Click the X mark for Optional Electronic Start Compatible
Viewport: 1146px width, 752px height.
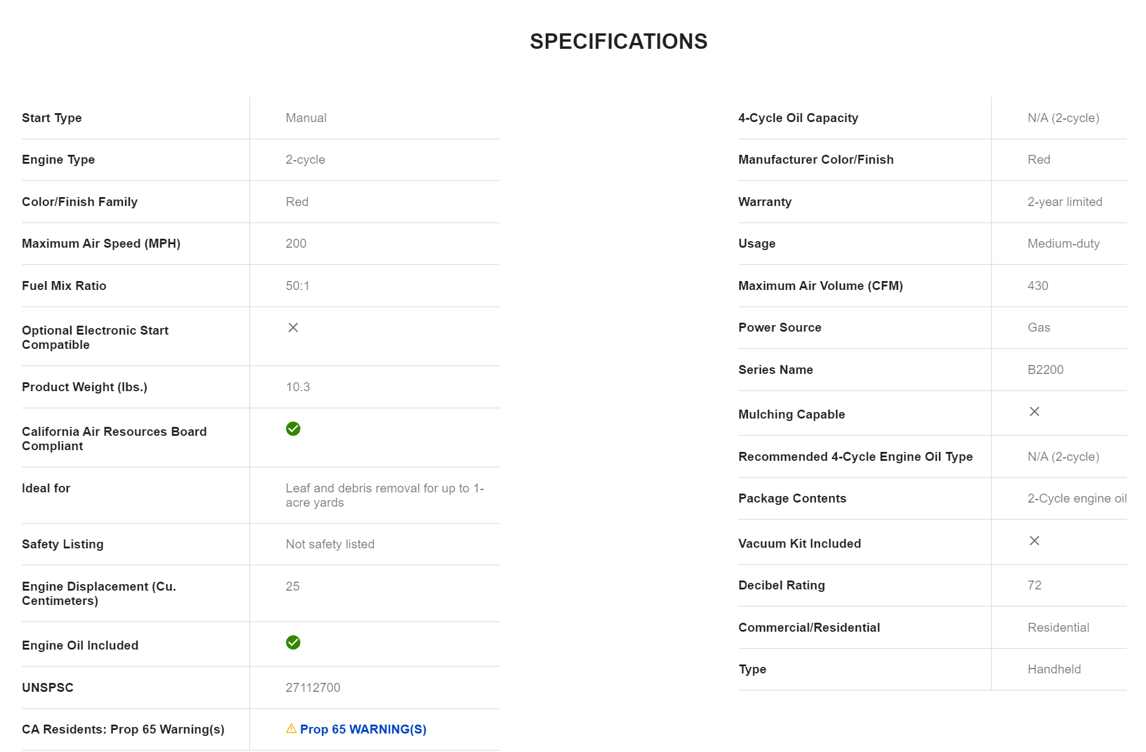[293, 327]
